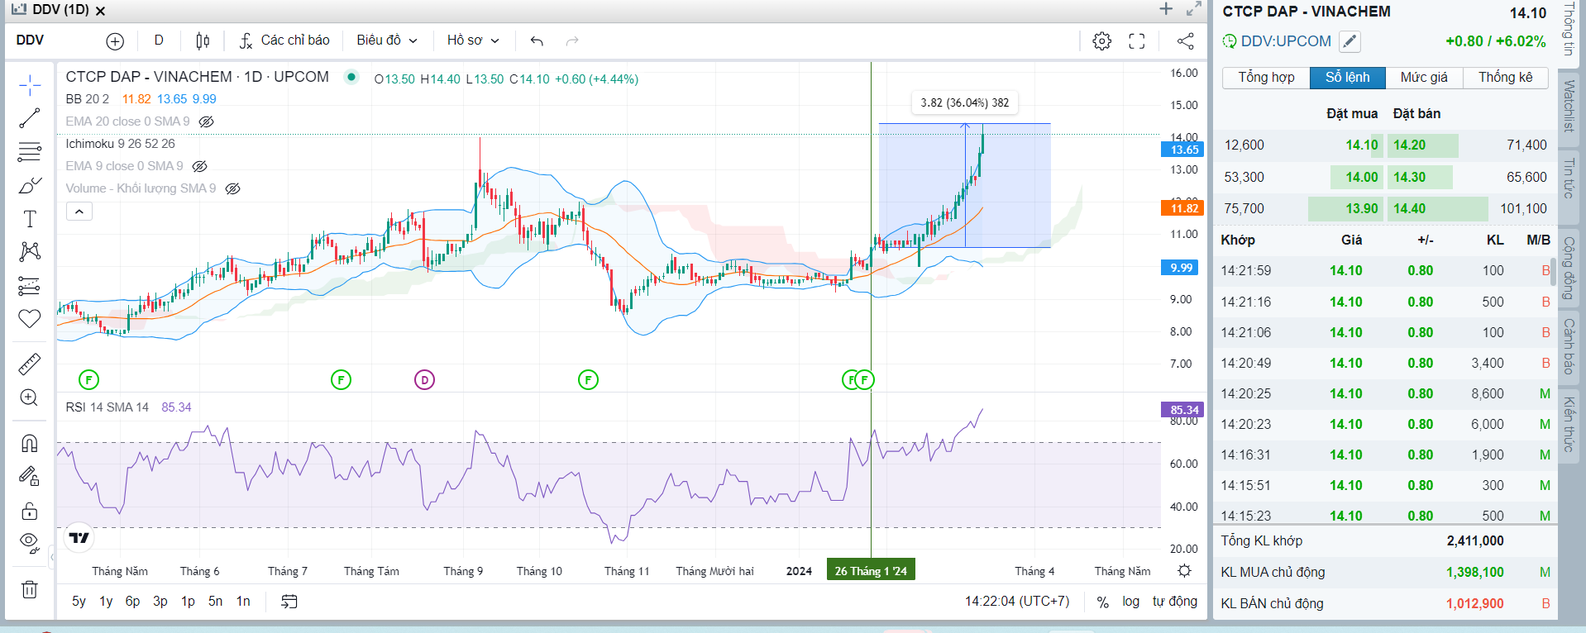Toggle stay in drawing mode
Viewport: 1586px width, 633px height.
[x=30, y=477]
